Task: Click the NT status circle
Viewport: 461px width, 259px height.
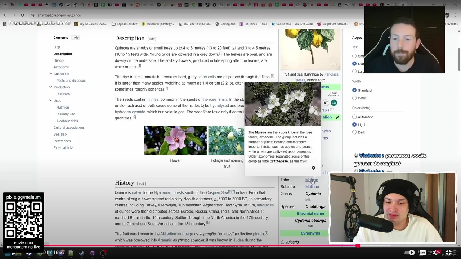Action: coord(326,103)
